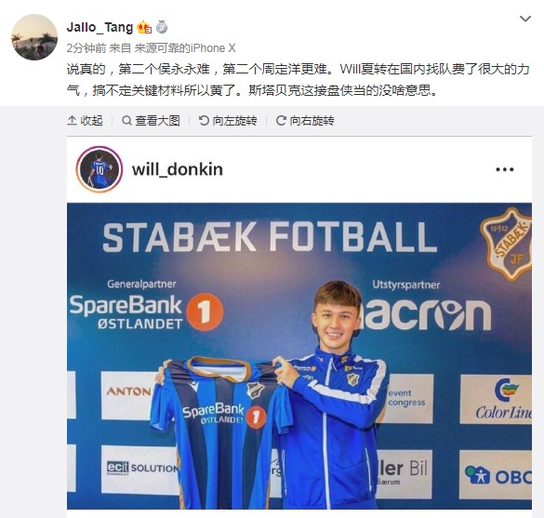544x518 pixels.
Task: Click the 来源可靠的iPhone X source link
Action: point(185,47)
